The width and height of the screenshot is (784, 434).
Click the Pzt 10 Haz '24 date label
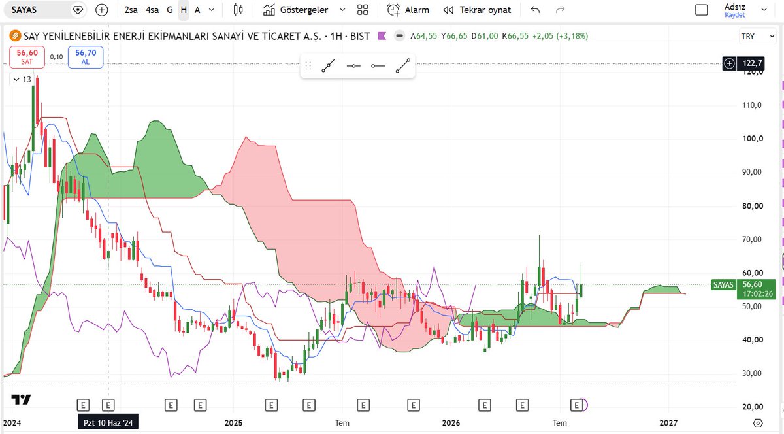pyautogui.click(x=108, y=423)
